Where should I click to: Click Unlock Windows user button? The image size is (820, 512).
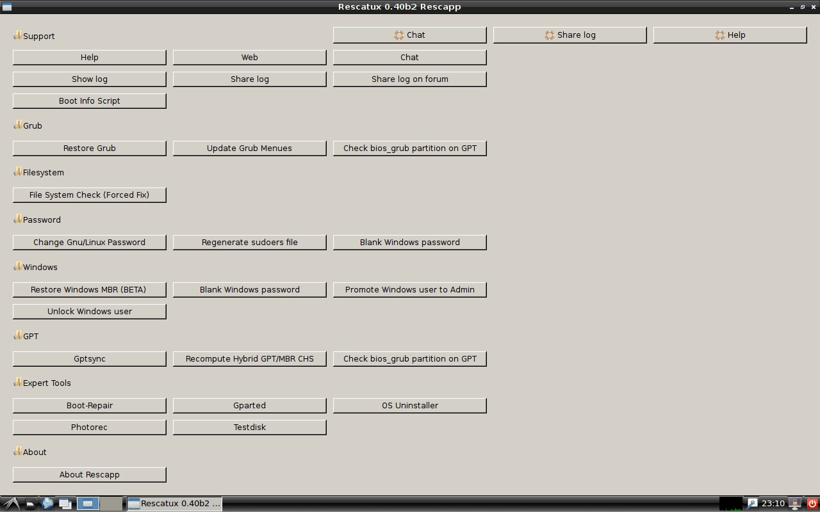89,312
